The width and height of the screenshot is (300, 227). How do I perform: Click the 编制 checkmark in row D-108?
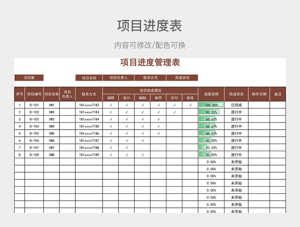point(142,155)
